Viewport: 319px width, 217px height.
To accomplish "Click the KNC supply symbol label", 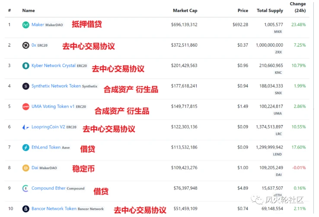I will [x=278, y=72].
